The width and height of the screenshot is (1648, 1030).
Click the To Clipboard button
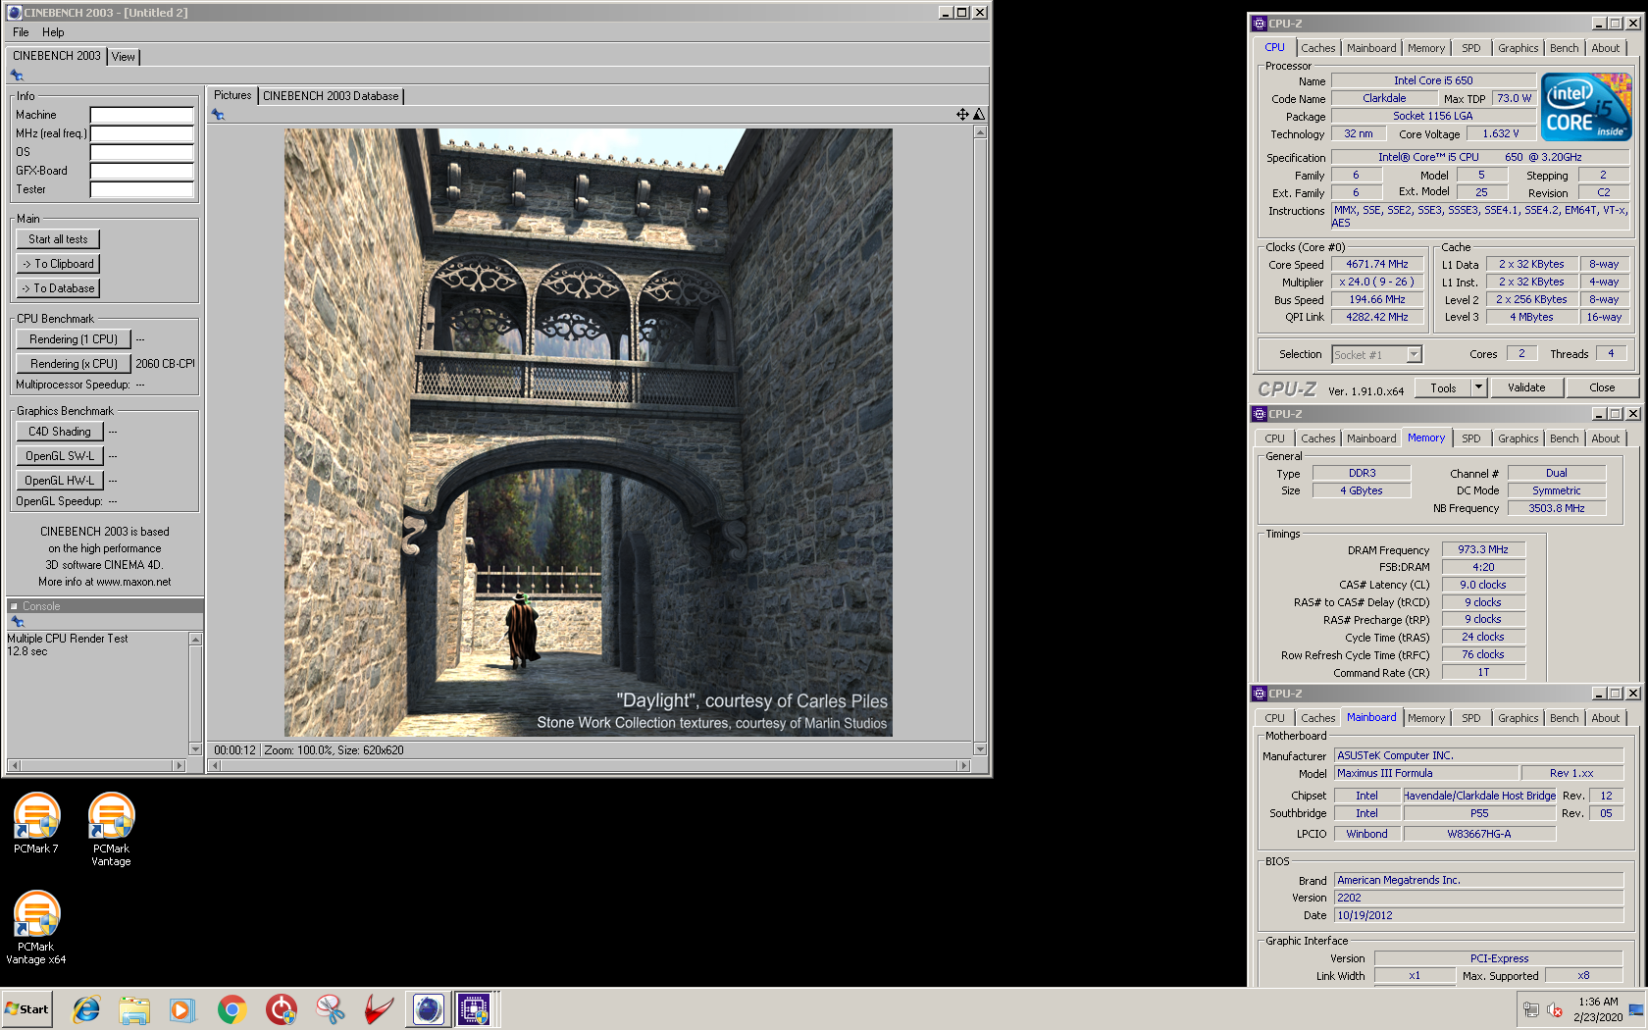[58, 264]
